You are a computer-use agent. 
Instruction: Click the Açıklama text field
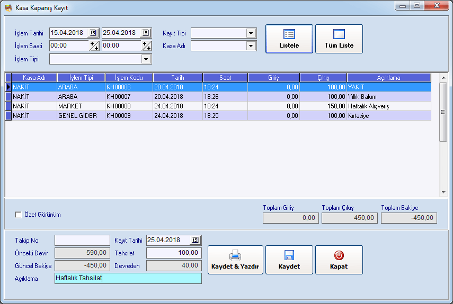(128, 278)
